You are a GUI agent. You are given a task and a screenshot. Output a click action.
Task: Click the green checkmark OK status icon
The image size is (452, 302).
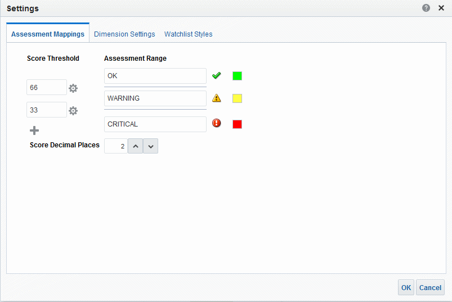(217, 76)
